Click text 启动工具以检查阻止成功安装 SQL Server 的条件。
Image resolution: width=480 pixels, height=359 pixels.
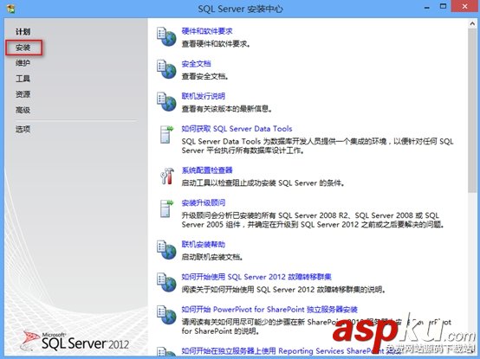tap(263, 183)
